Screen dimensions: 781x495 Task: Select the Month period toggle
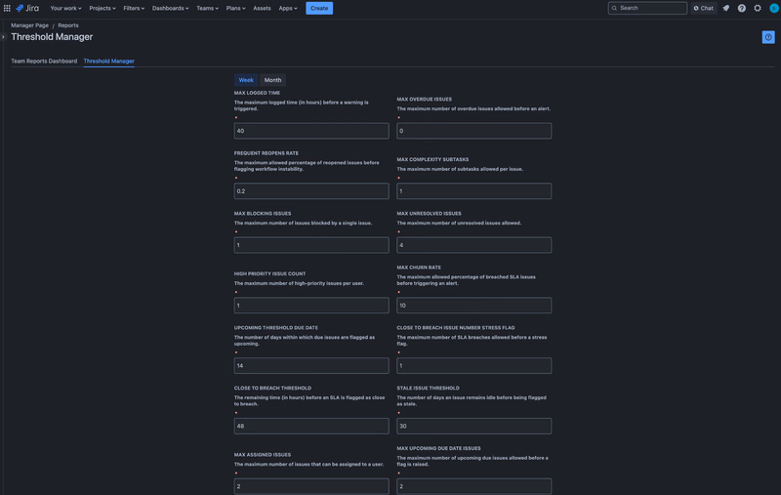point(272,80)
